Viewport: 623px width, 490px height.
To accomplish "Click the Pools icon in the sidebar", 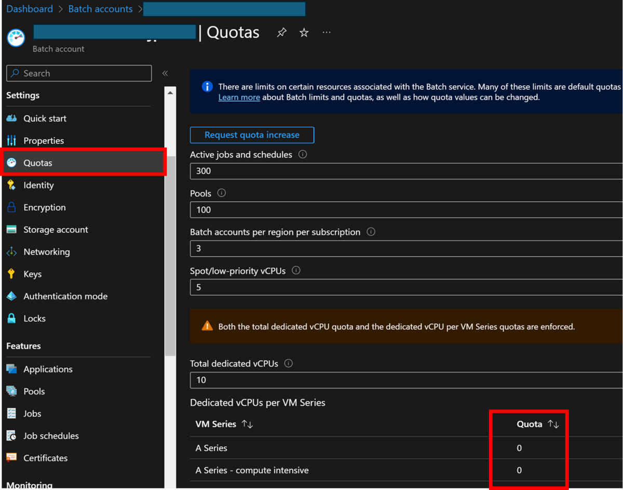I will coord(11,391).
